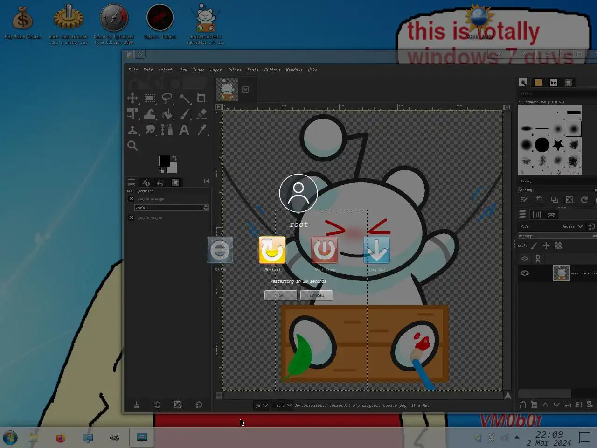Open the Layer menu
Image resolution: width=597 pixels, height=448 pixels.
(215, 70)
